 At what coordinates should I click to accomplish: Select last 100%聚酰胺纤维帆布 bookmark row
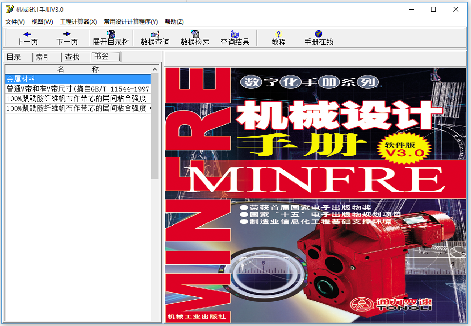point(78,108)
